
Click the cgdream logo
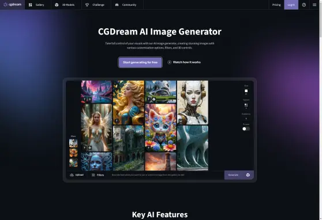(12, 5)
